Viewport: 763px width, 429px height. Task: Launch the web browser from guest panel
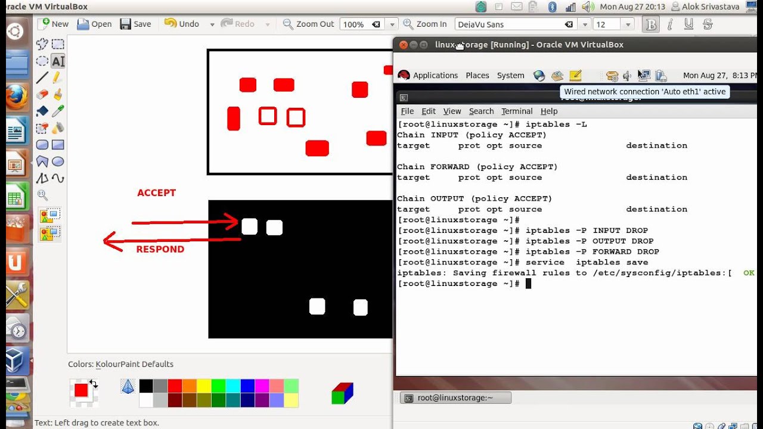(x=539, y=76)
